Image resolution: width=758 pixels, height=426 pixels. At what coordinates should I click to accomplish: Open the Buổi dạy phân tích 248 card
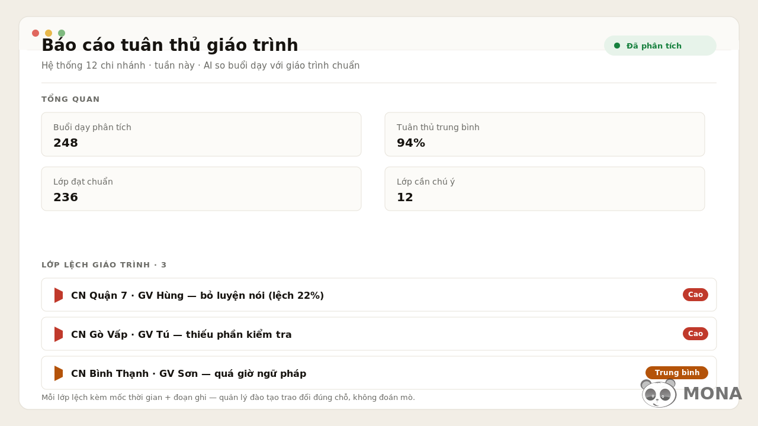click(201, 134)
